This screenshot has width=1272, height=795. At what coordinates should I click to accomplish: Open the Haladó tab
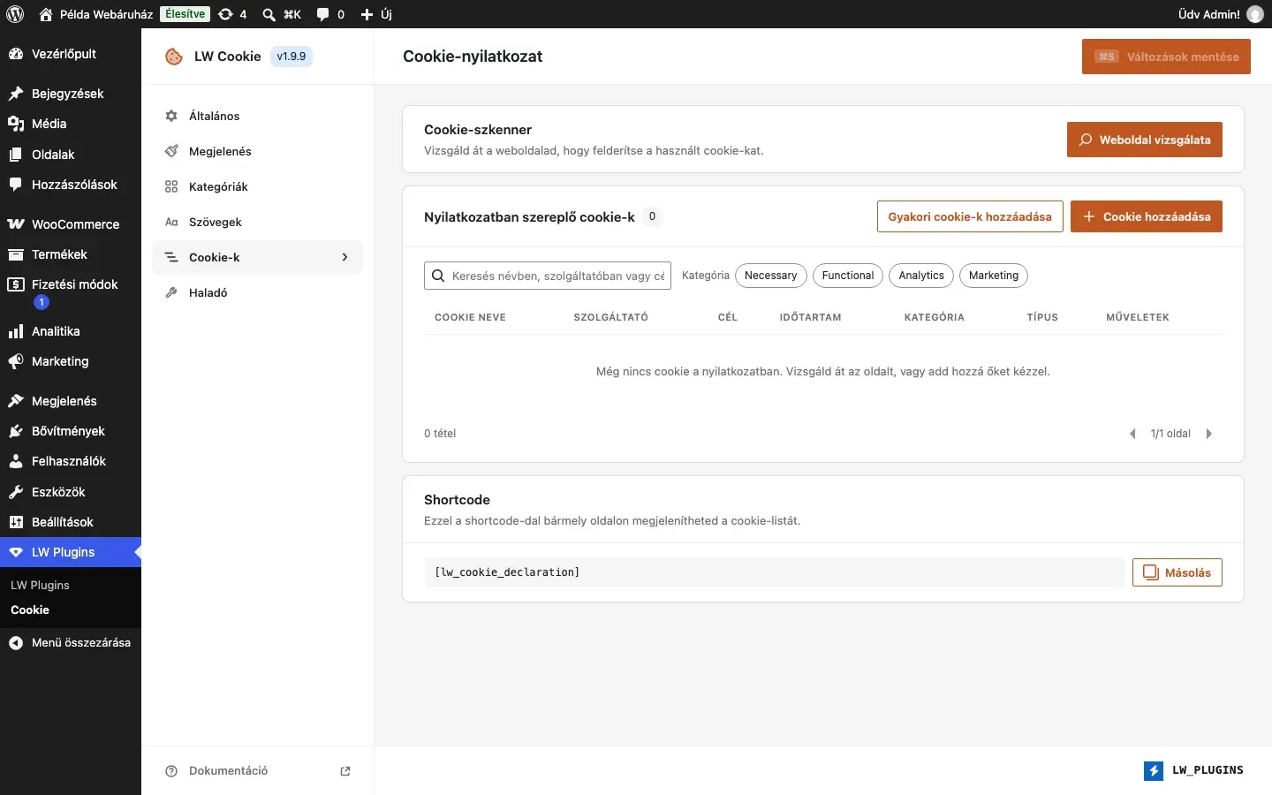258,292
